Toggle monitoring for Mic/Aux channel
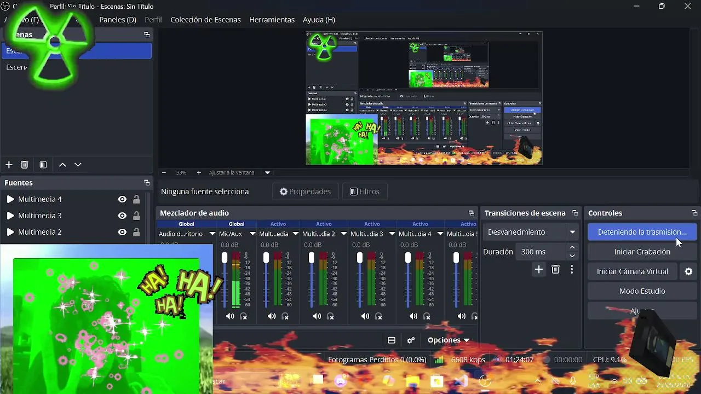Screen dimensions: 701x394 (x=244, y=316)
